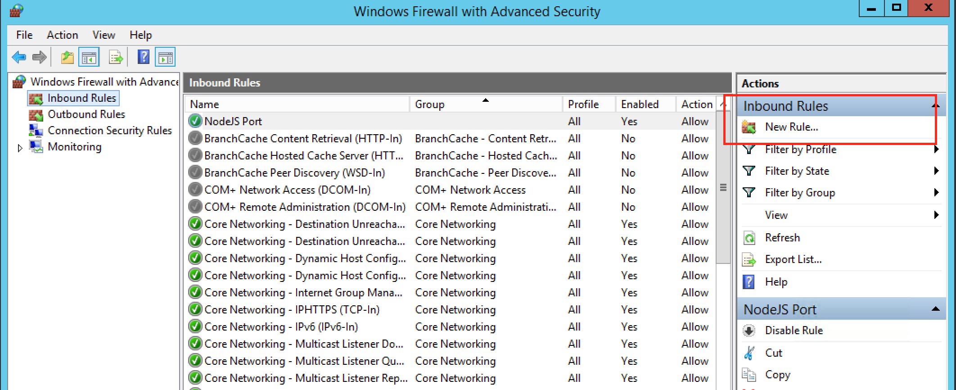Select the NodeJS Port rule row

tap(233, 122)
